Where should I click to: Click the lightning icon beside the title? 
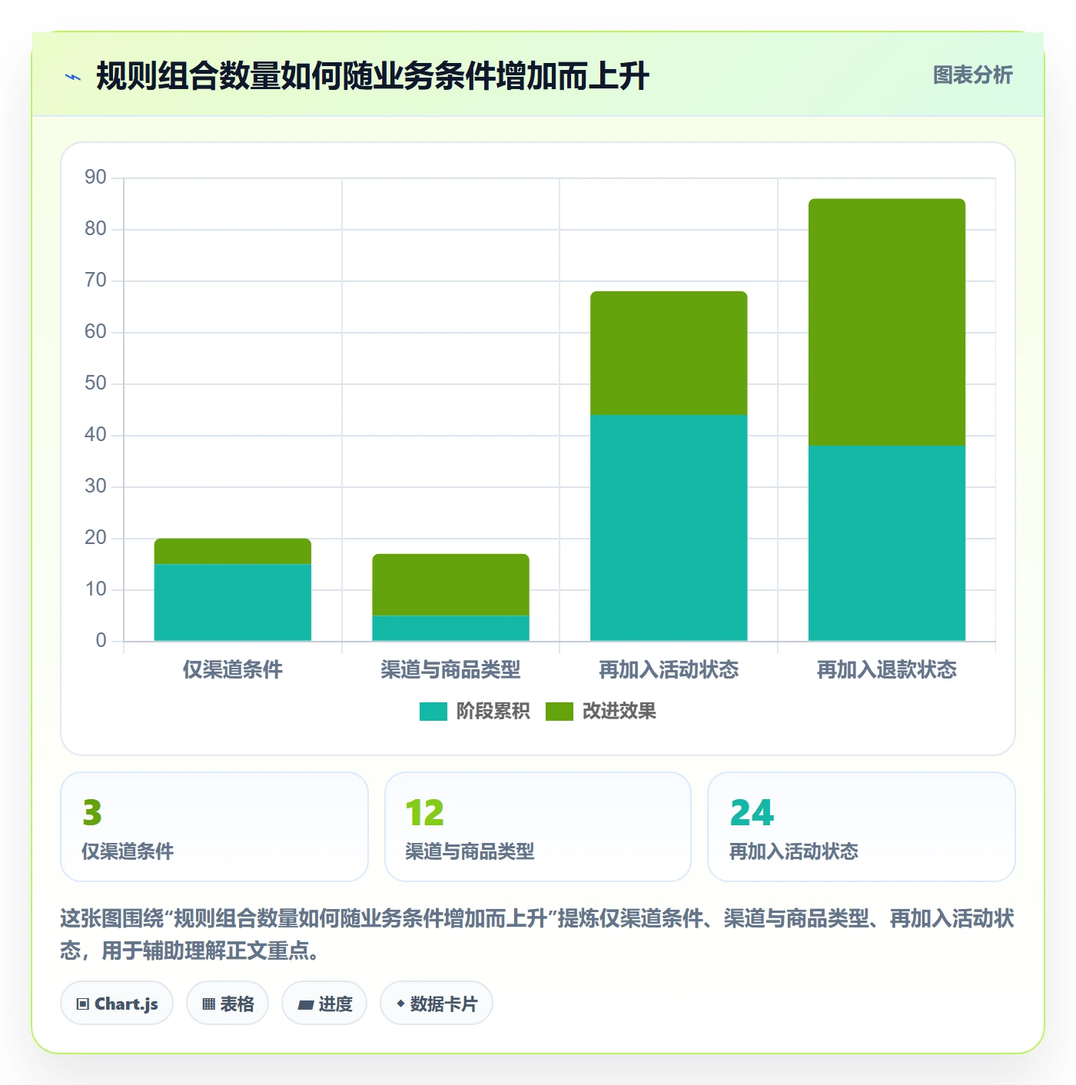(73, 77)
